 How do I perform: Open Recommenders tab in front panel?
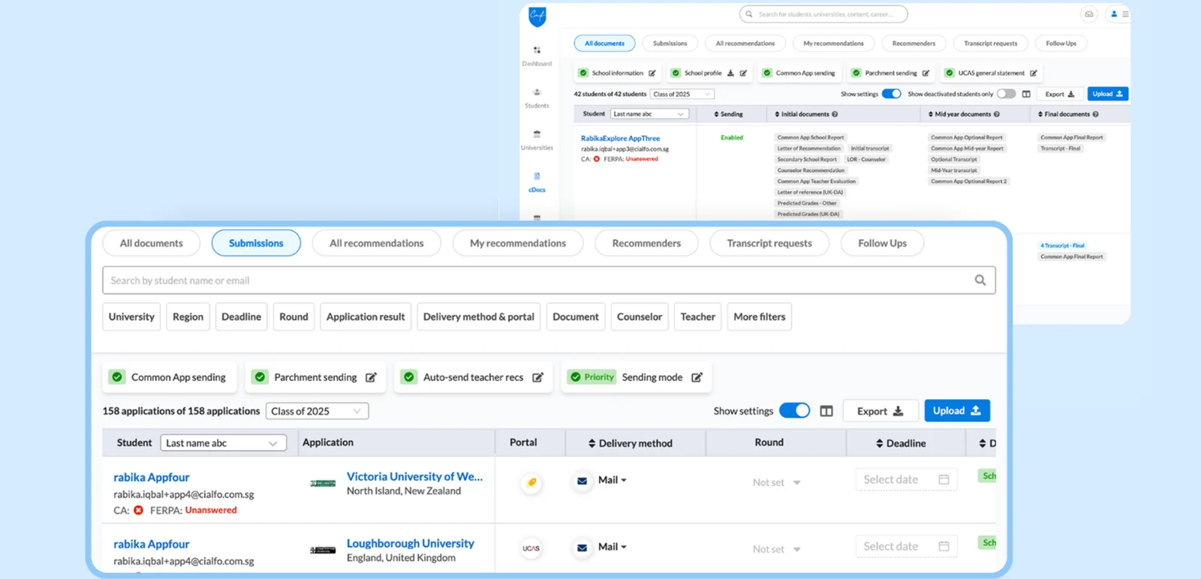click(646, 243)
